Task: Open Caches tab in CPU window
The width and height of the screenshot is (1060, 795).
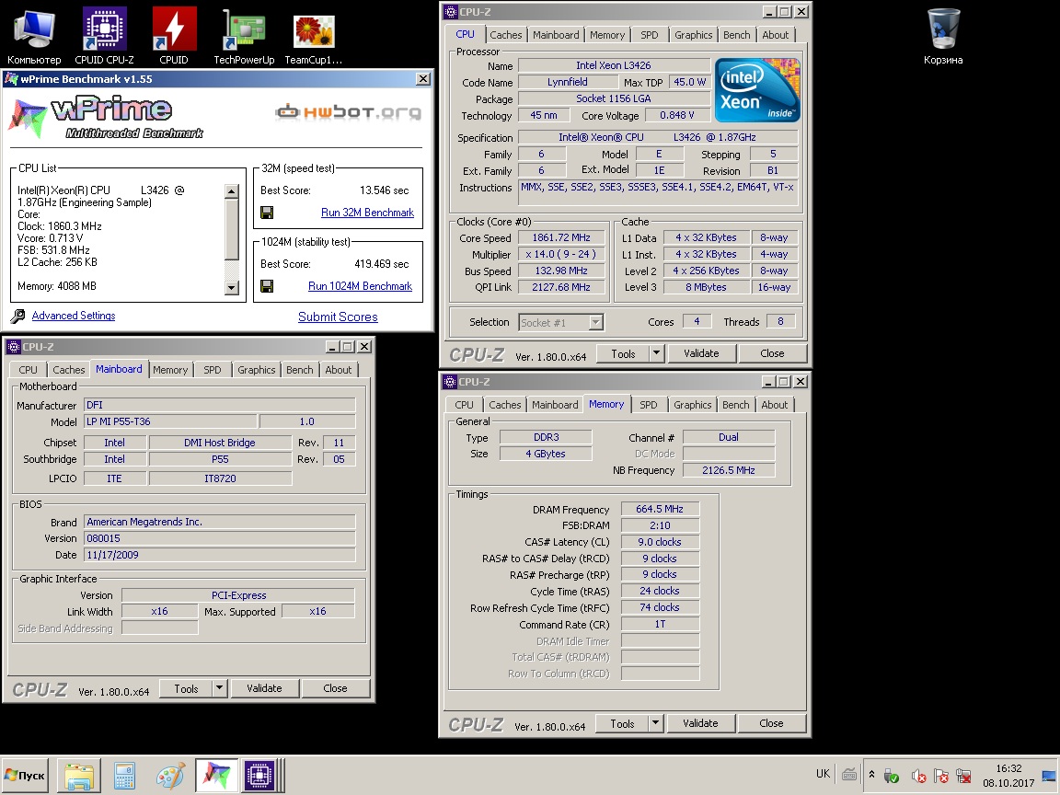Action: click(506, 35)
